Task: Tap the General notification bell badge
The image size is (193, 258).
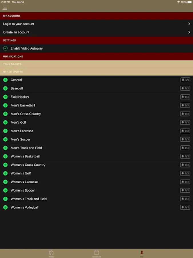Action: tap(185, 80)
